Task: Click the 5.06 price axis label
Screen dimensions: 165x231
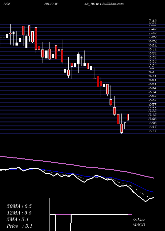Action: pos(152,119)
